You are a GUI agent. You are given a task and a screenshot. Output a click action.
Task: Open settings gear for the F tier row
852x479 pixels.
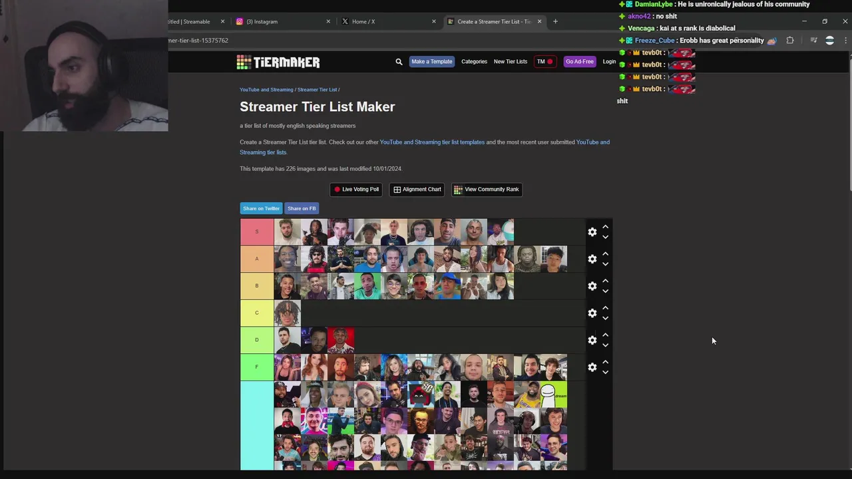tap(592, 367)
